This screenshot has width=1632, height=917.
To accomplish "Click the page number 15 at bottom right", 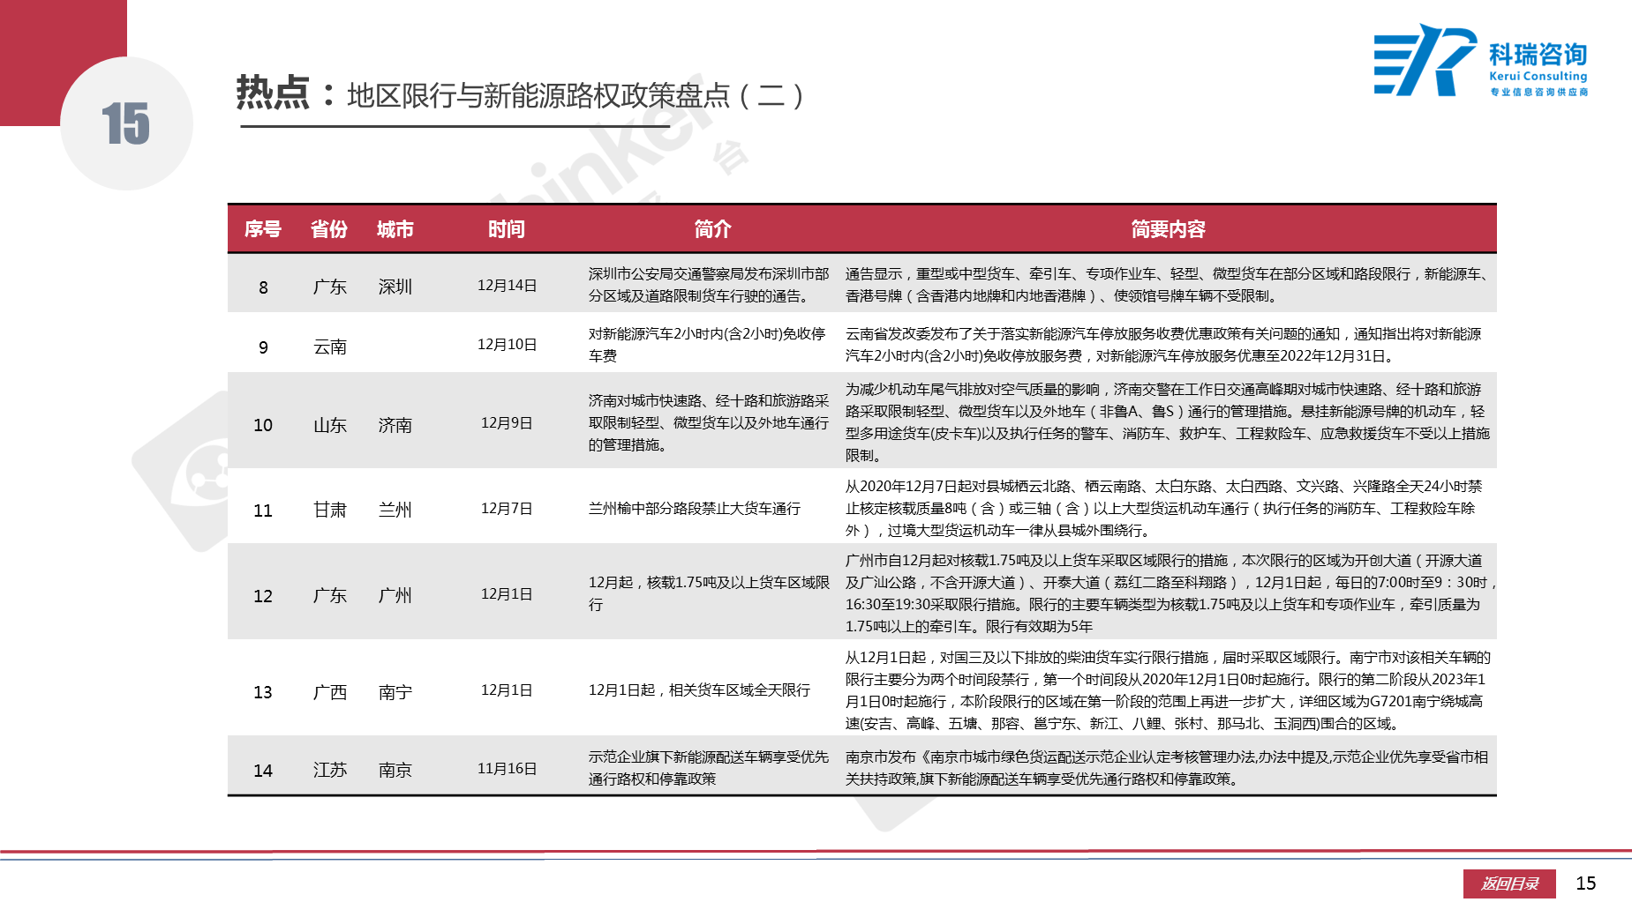I will [1586, 883].
